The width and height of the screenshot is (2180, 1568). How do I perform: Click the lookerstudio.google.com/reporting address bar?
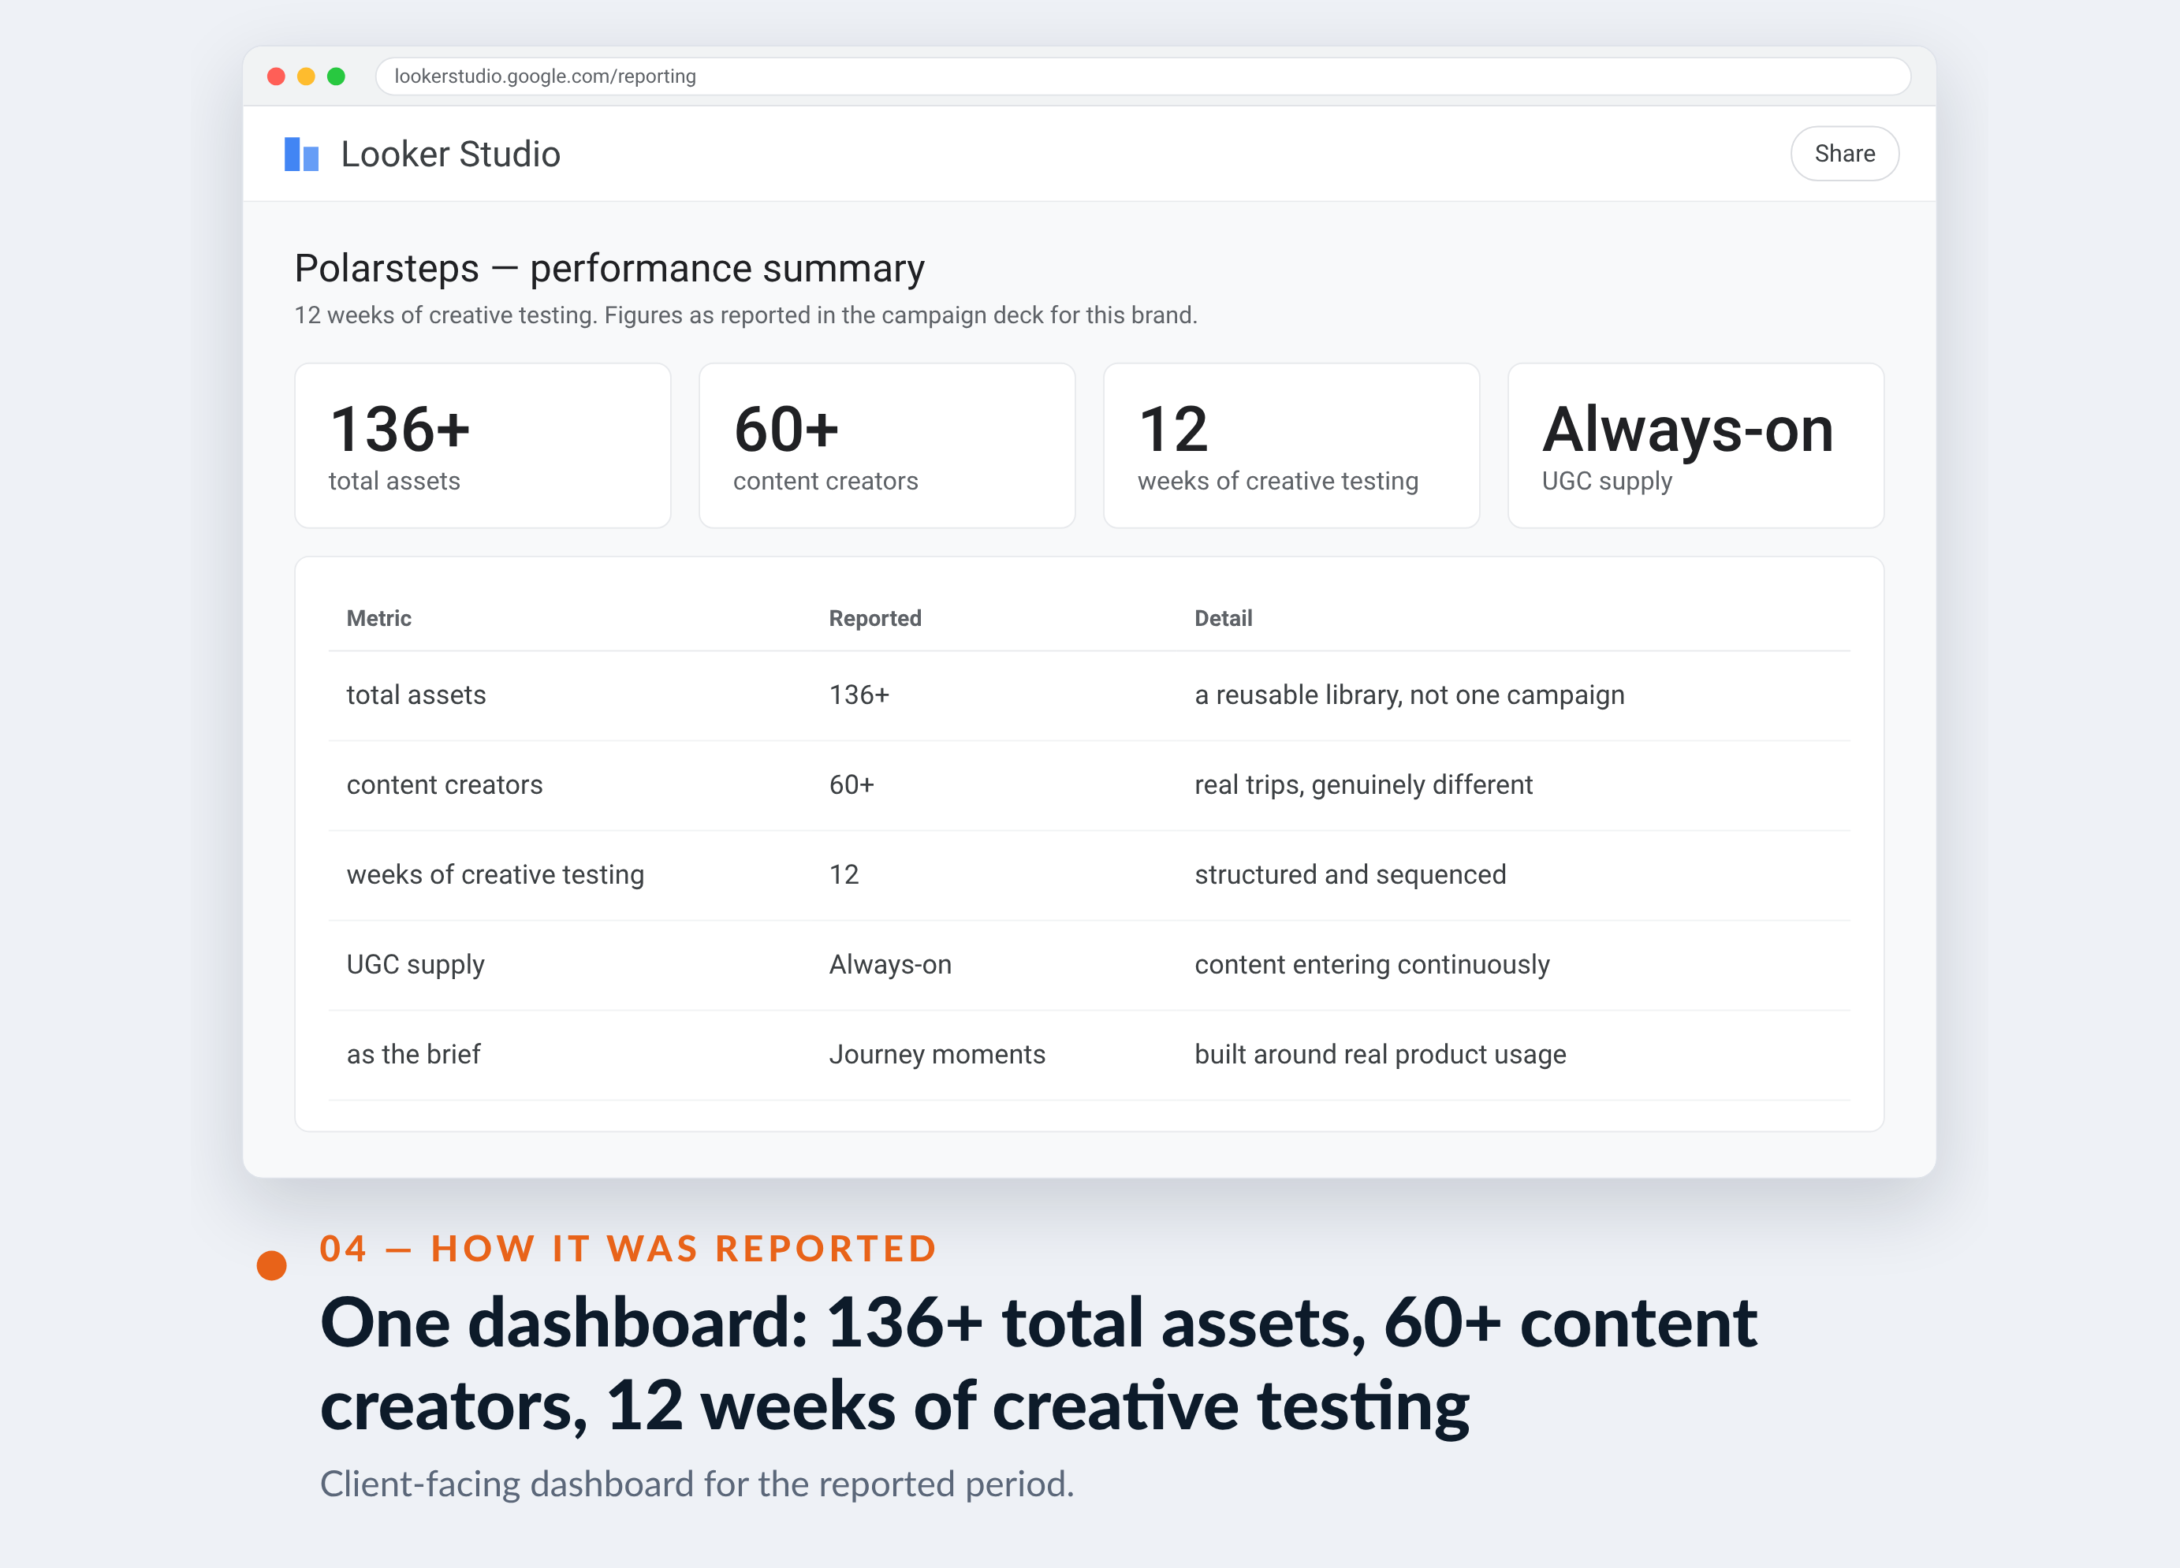click(1142, 76)
